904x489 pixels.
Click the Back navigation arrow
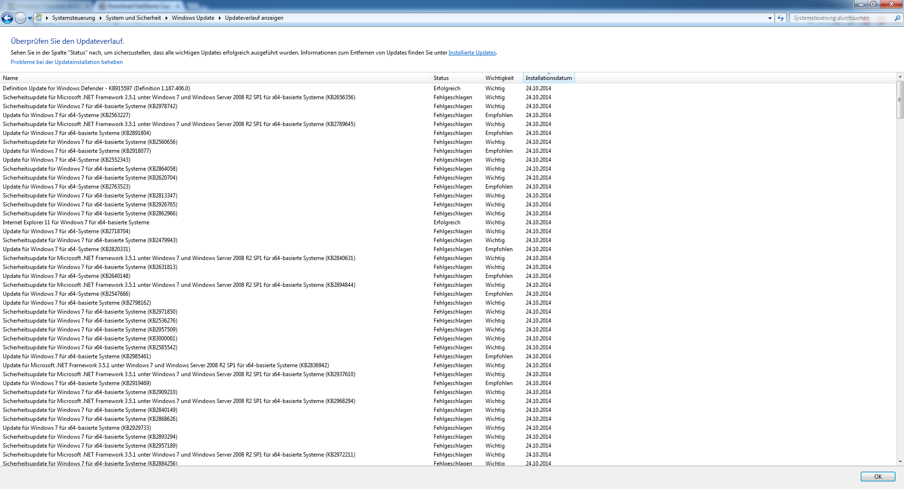pos(7,18)
